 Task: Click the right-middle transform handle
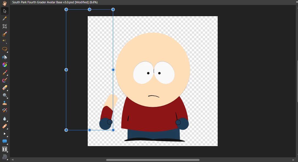[113, 70]
